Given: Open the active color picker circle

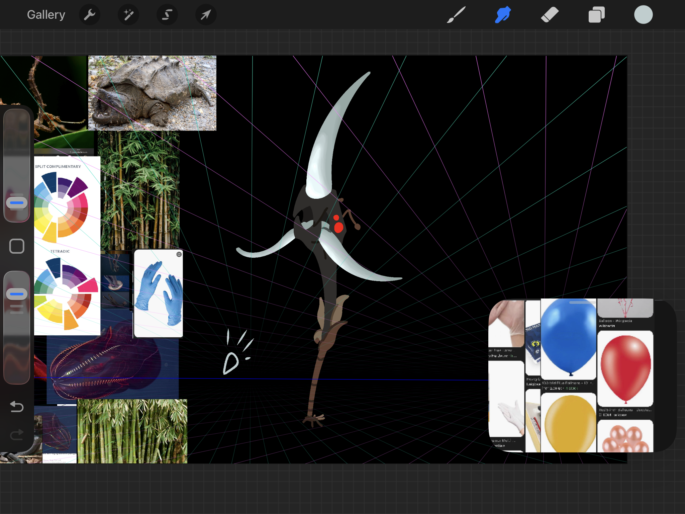Looking at the screenshot, I should 643,15.
